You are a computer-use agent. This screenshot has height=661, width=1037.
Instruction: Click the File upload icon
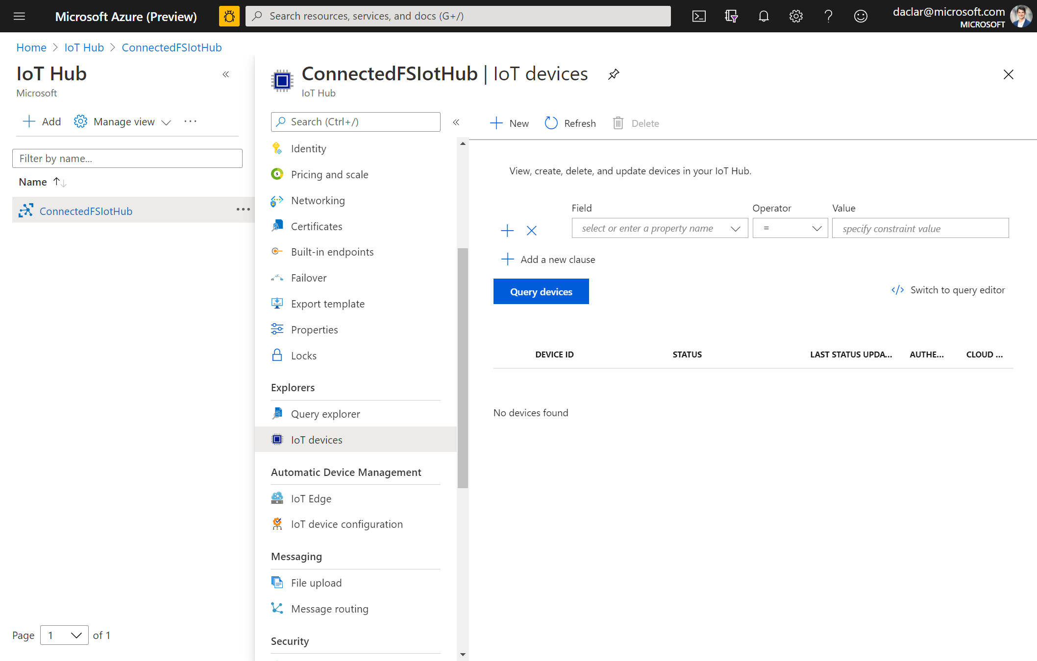click(x=276, y=583)
